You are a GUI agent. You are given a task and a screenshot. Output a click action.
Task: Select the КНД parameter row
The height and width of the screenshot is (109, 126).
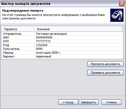[x=62, y=45]
